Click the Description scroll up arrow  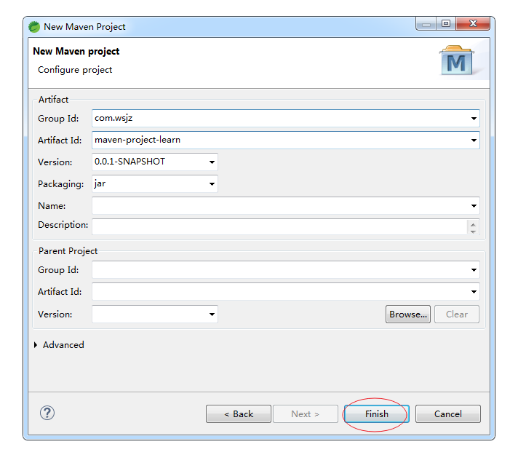(473, 224)
